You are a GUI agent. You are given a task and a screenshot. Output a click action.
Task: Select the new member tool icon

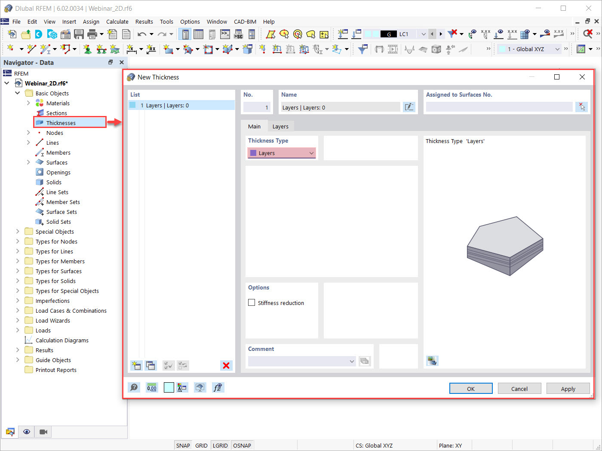point(45,49)
